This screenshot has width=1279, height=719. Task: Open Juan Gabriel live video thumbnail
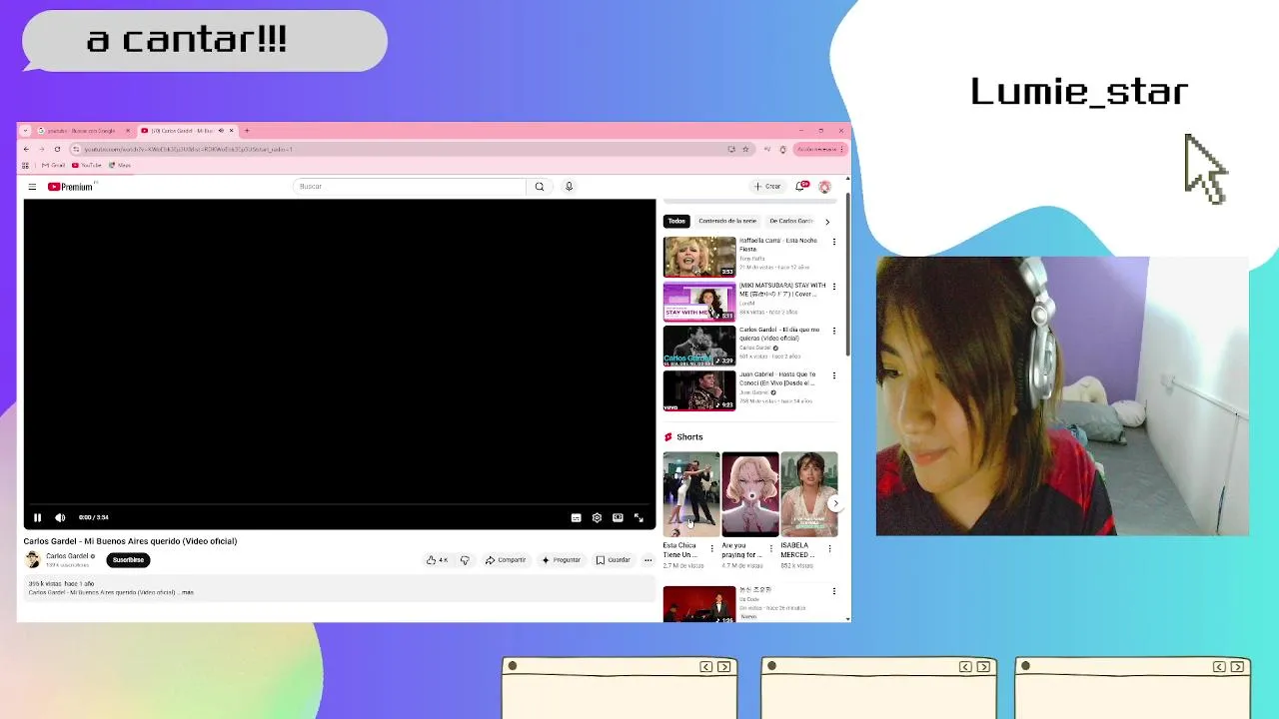tap(699, 391)
